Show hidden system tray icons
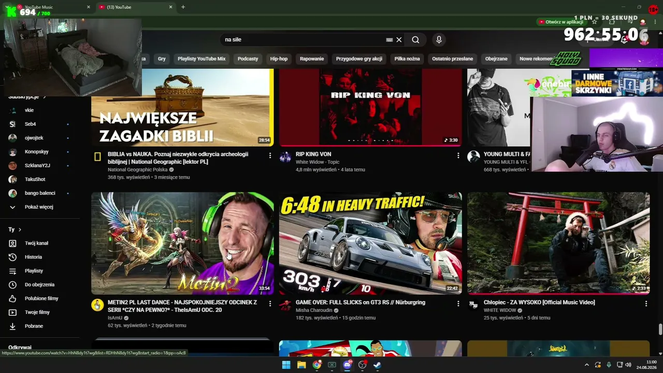The image size is (663, 373). click(586, 365)
